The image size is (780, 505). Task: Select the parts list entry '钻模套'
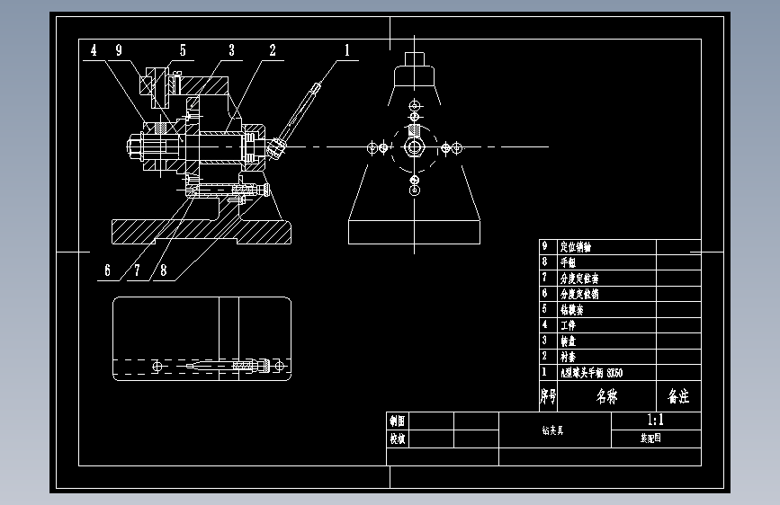click(572, 310)
